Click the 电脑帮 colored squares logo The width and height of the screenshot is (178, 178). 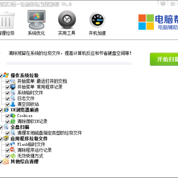(x=146, y=22)
